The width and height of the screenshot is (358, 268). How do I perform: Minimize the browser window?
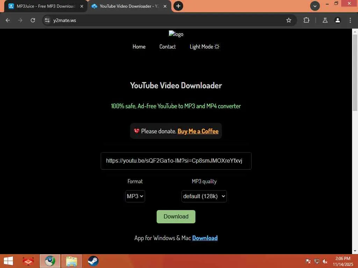327,4
